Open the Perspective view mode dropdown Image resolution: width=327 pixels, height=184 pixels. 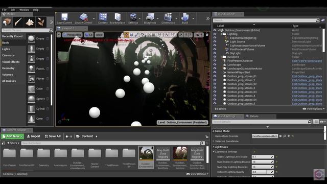pos(72,35)
